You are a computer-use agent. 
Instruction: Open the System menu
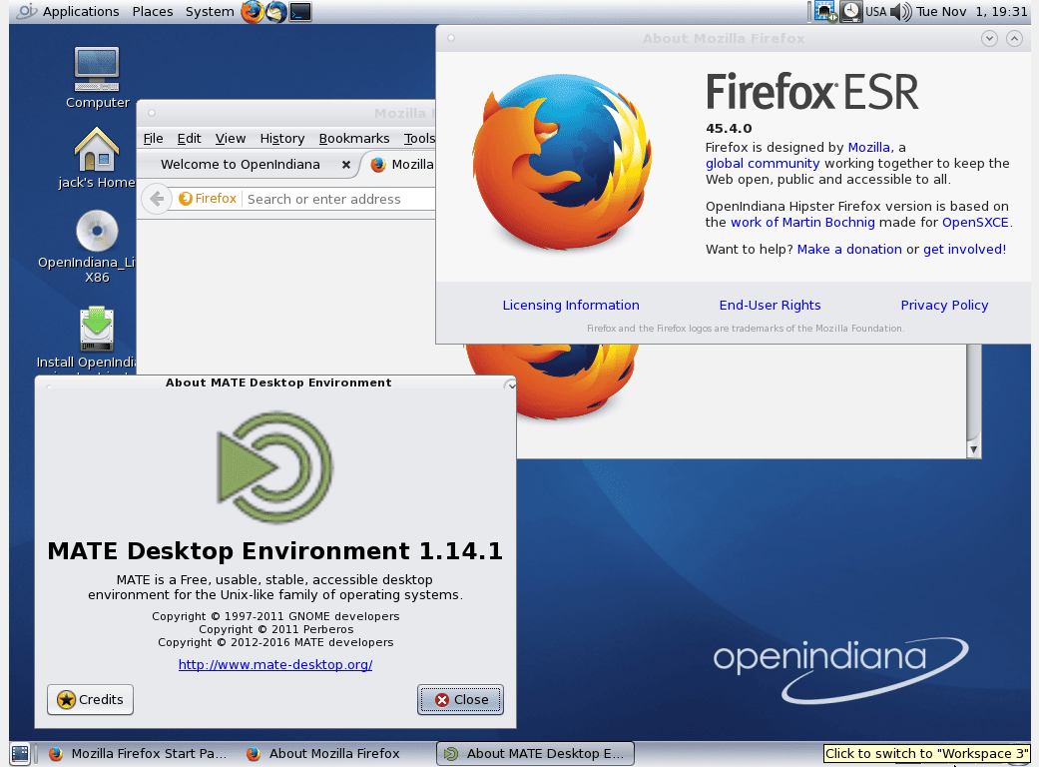210,11
